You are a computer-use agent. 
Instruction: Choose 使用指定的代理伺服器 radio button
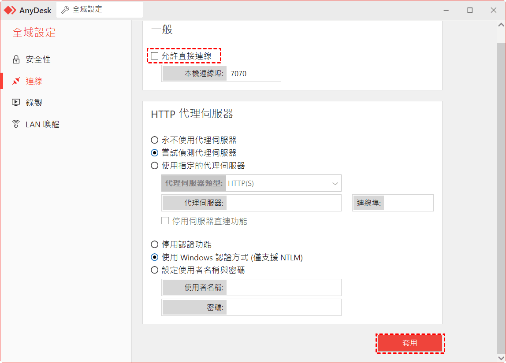(x=155, y=166)
